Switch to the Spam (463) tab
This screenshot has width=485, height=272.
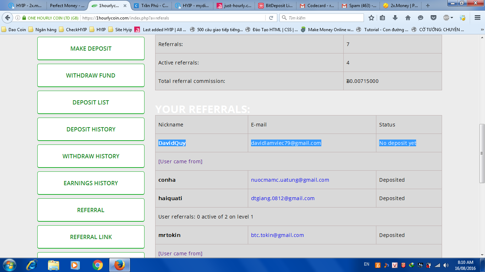click(x=360, y=6)
